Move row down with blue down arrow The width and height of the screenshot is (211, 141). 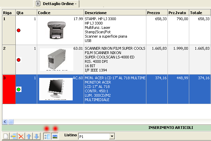click(x=37, y=136)
